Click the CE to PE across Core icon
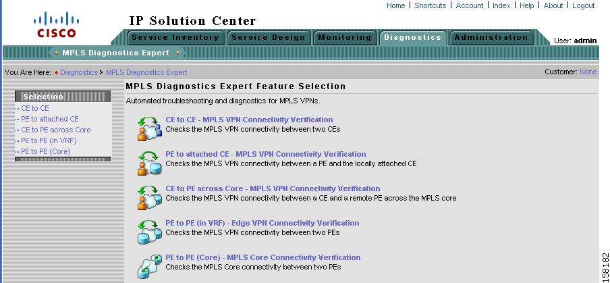Screen dimensions: 610x283 click(x=149, y=197)
